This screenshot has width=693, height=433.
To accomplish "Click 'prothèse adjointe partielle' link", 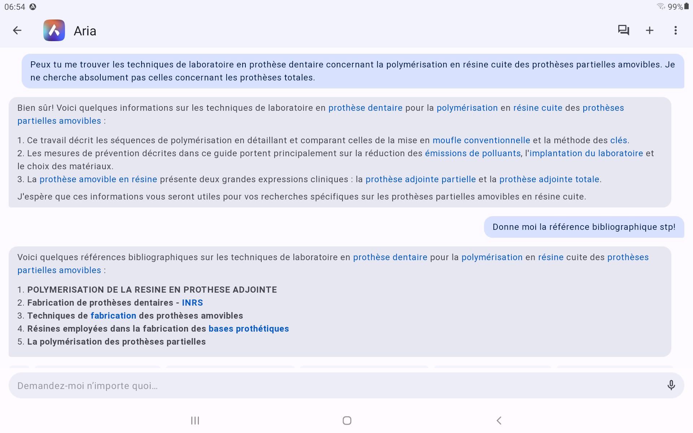I will tap(420, 179).
